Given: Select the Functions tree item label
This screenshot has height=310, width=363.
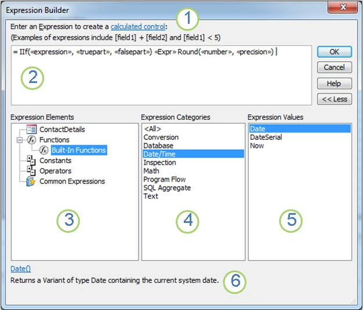Looking at the screenshot, I should (55, 140).
